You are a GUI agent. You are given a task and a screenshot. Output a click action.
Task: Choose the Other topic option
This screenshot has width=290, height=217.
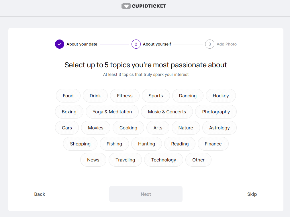tap(198, 160)
